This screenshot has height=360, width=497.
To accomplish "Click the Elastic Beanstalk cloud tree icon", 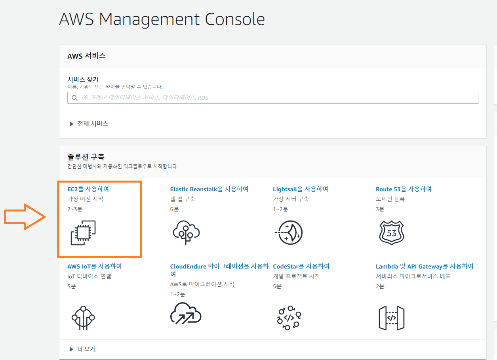I will [186, 232].
